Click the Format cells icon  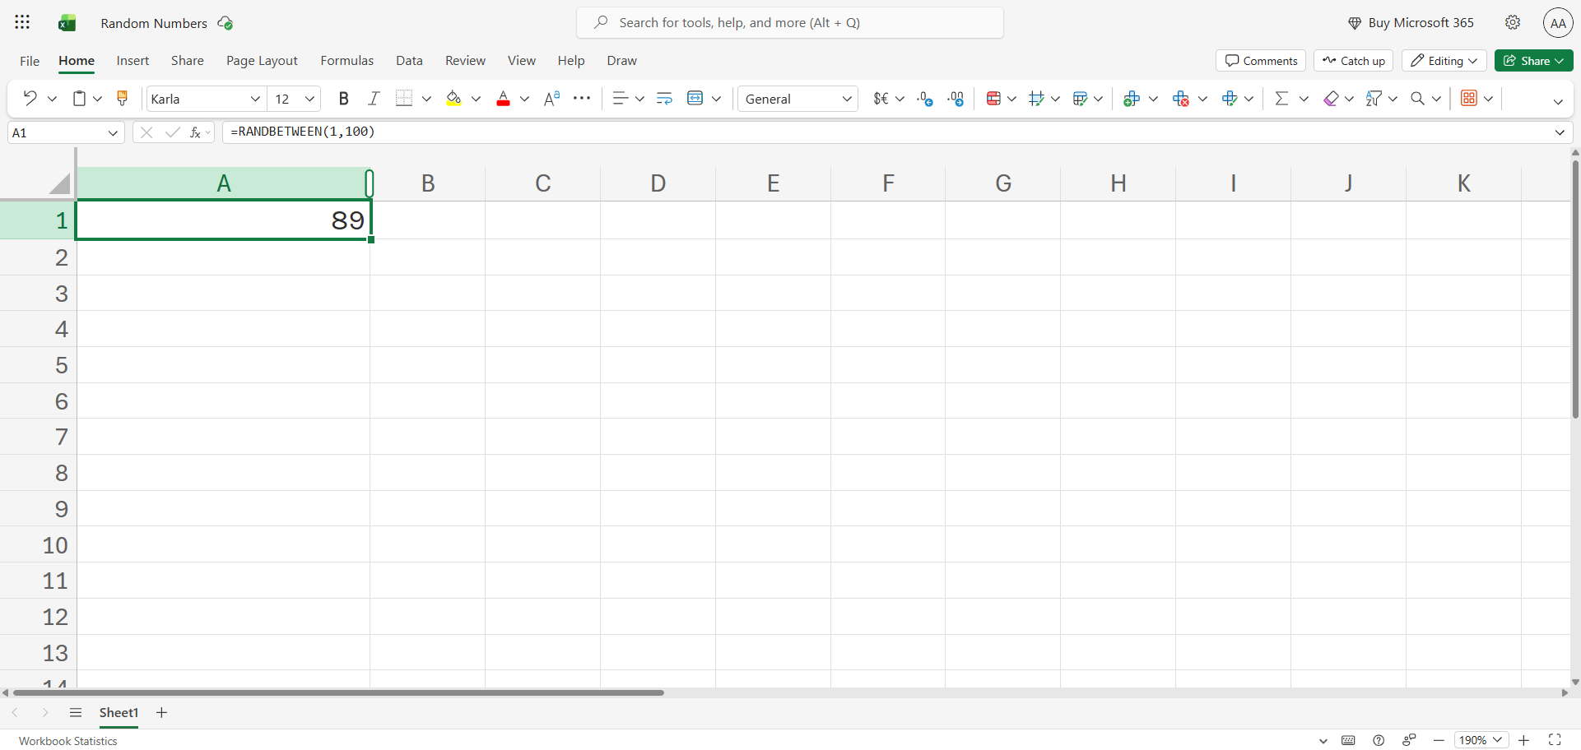(1230, 99)
